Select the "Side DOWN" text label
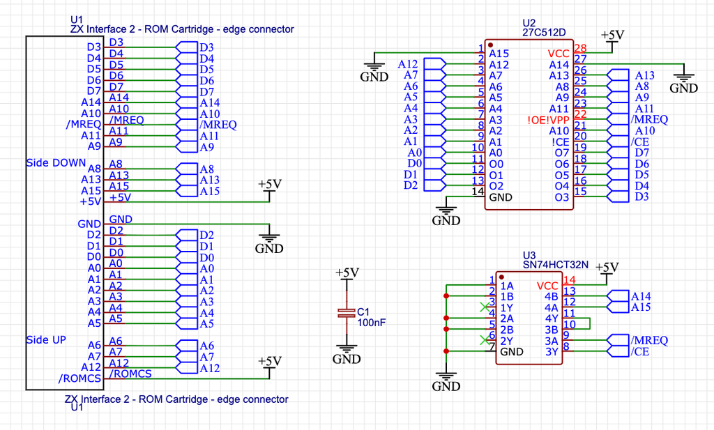 (56, 163)
